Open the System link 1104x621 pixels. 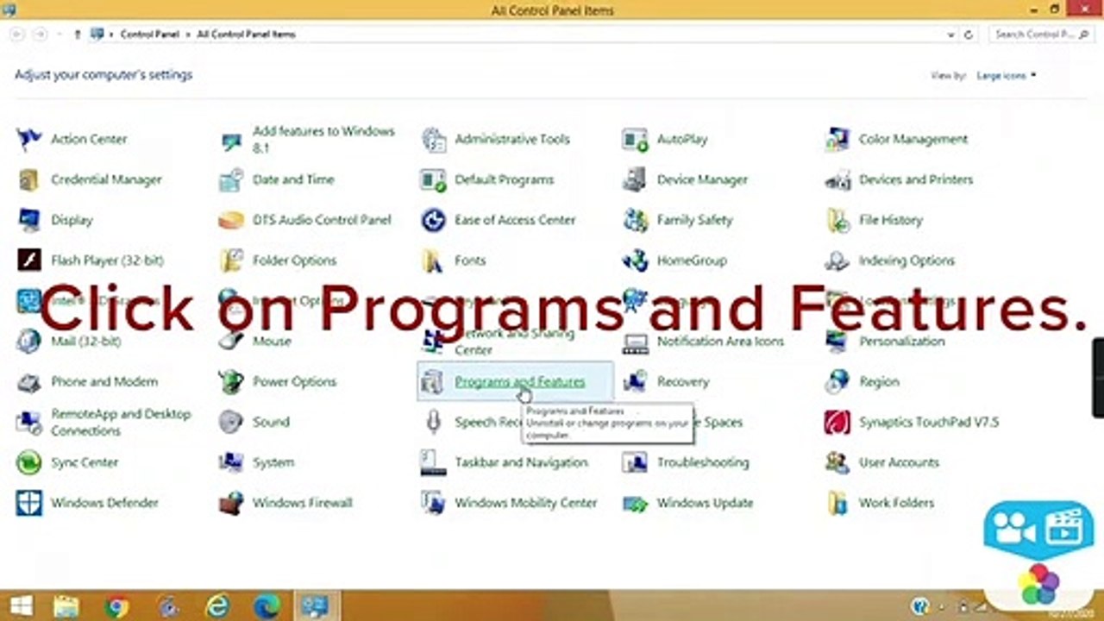coord(273,462)
